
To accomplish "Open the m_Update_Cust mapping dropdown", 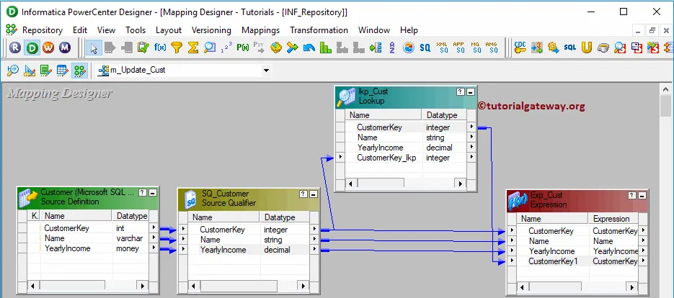I will tap(266, 71).
